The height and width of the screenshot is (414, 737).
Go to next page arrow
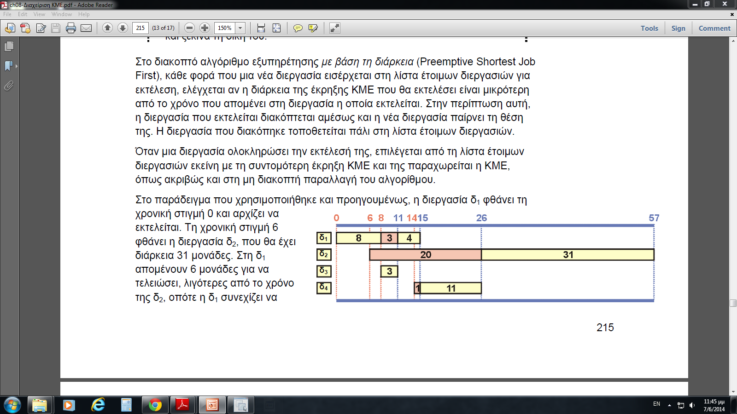click(x=123, y=28)
